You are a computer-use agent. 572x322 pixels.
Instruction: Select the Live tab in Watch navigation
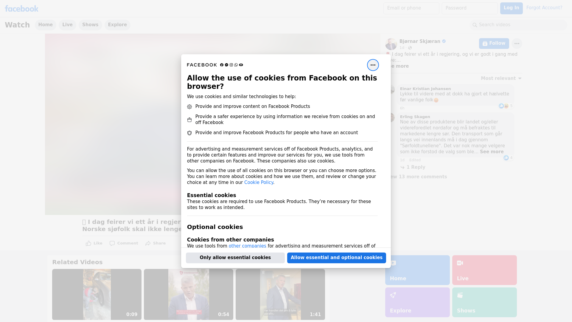point(67,25)
